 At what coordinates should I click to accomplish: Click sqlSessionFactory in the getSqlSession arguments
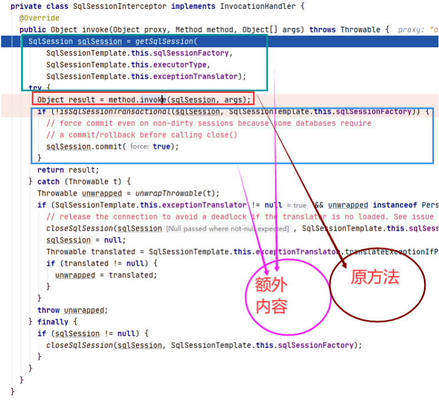pyautogui.click(x=191, y=53)
